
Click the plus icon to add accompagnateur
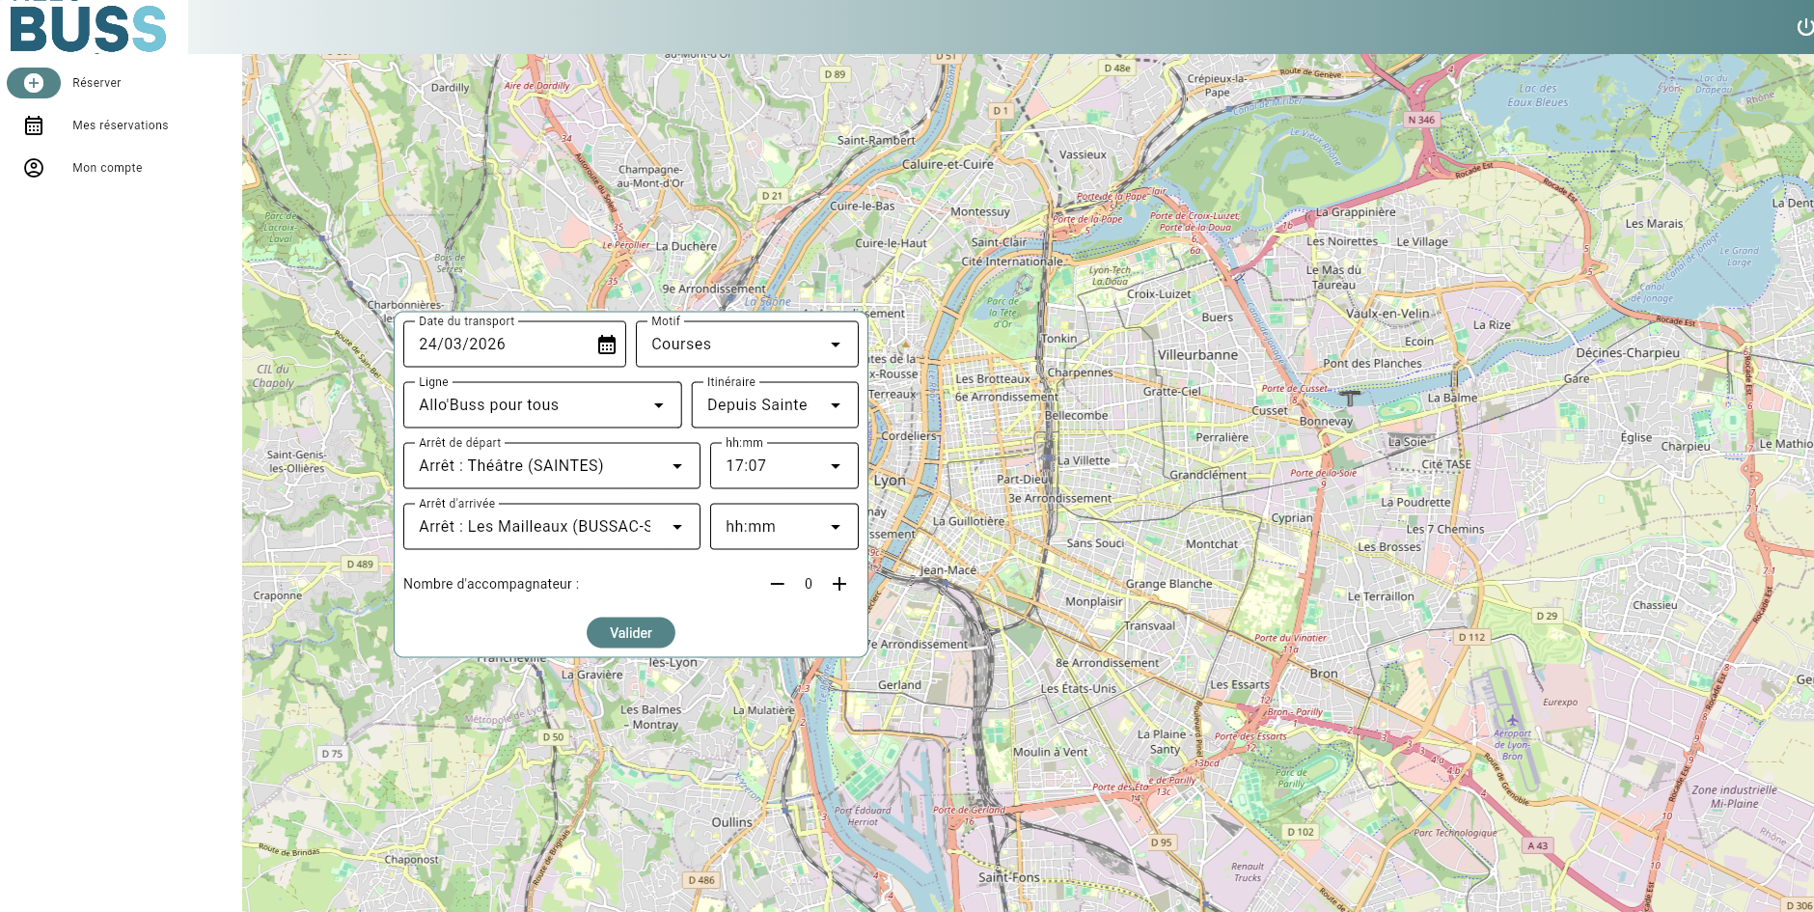[x=839, y=584]
